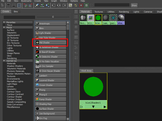Screen dimensions: 162x121
Task: Select the Boi... material swatch
Action: pyautogui.click(x=83, y=20)
